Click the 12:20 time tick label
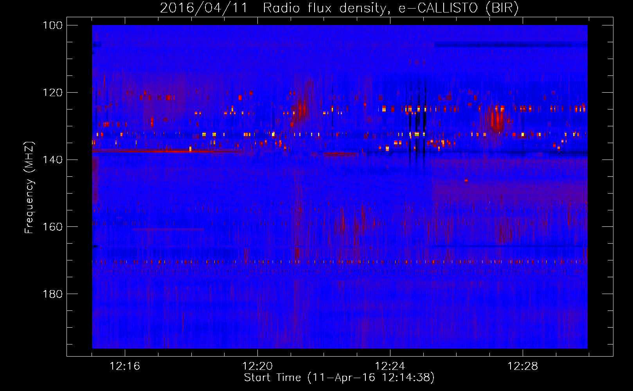Image resolution: width=633 pixels, height=391 pixels. pyautogui.click(x=257, y=366)
